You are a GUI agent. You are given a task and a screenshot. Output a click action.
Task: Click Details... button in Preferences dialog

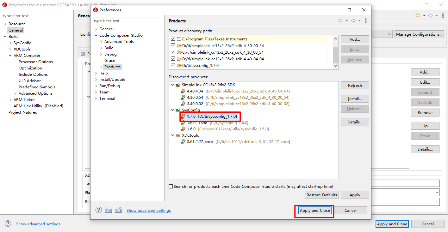pyautogui.click(x=355, y=122)
